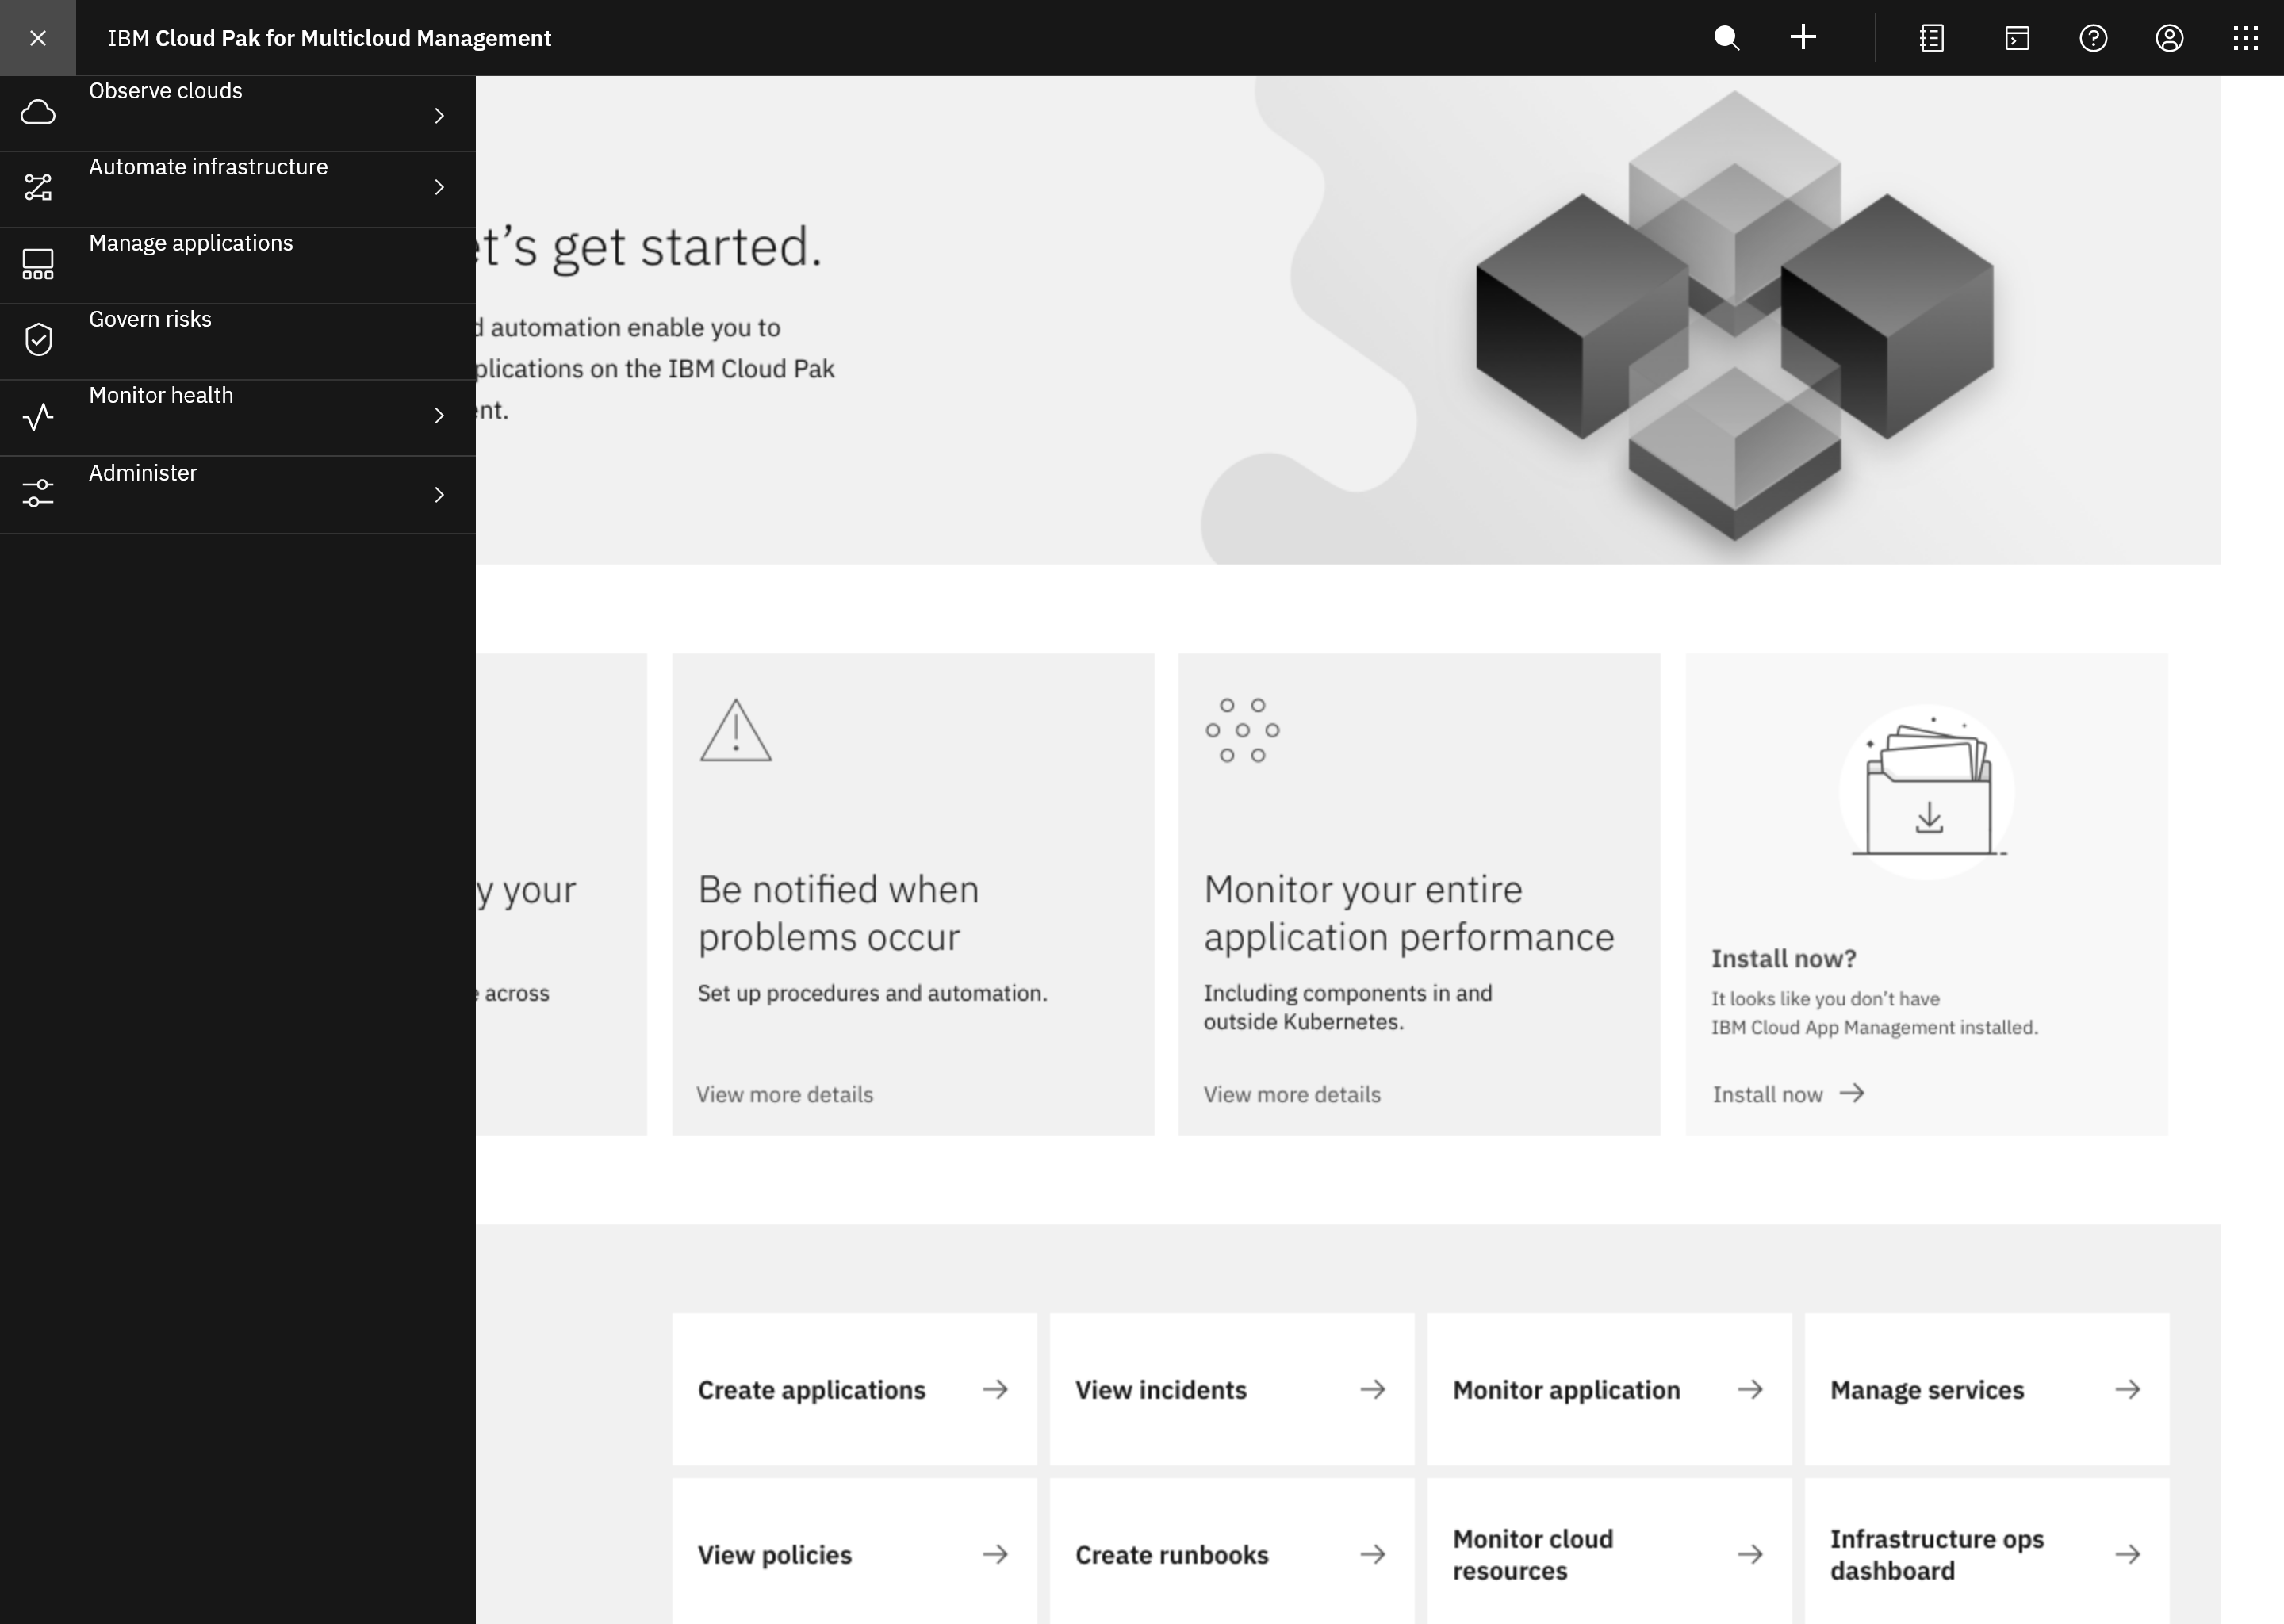Expand Monitor health submenu chevron
Screen dimensions: 2284x1624
(x=439, y=415)
